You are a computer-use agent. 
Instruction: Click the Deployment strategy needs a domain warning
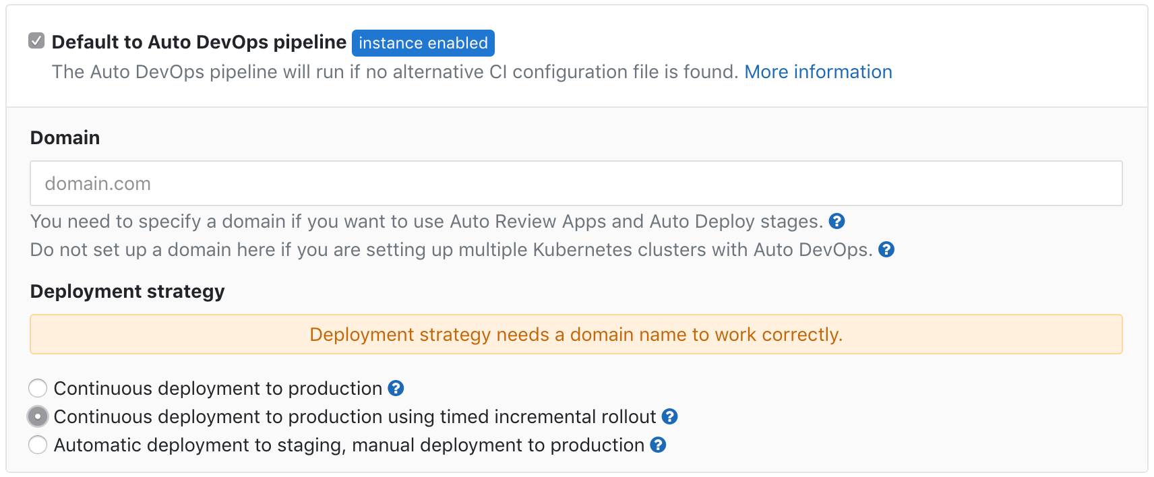(576, 334)
